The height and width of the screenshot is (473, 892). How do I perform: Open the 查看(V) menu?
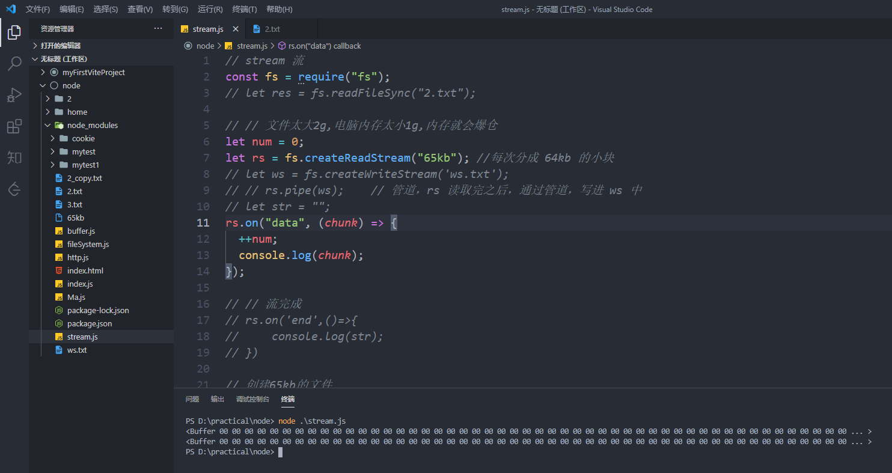pyautogui.click(x=140, y=9)
